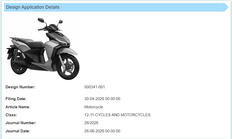The width and height of the screenshot is (232, 139).
Task: Click the Design Number label
Action: (x=20, y=87)
